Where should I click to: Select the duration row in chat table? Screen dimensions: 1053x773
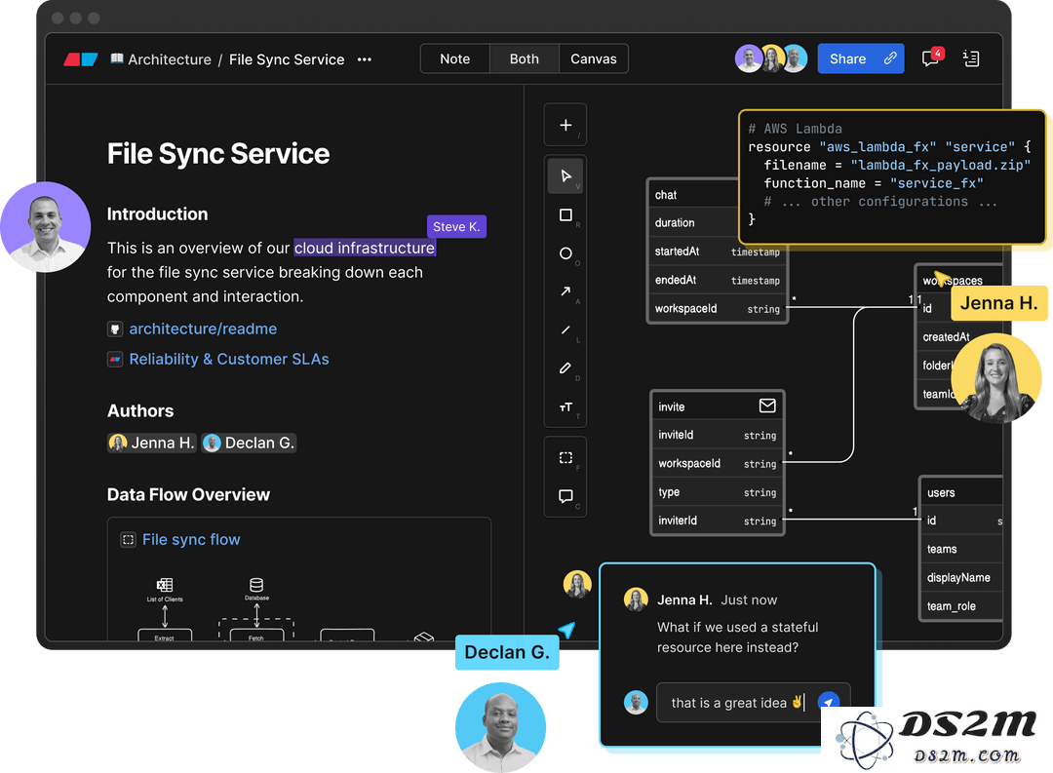click(694, 222)
